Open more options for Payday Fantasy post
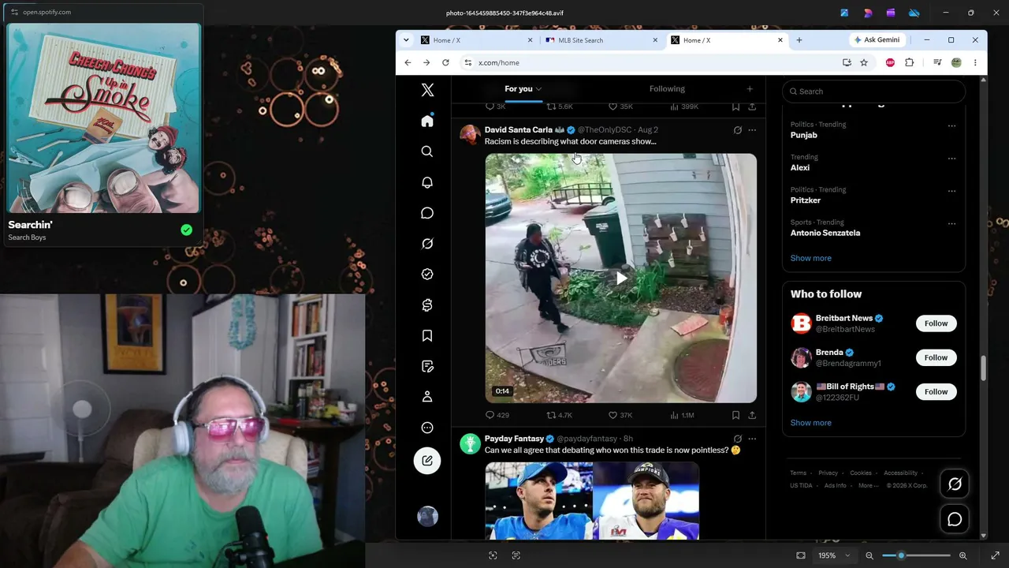The image size is (1009, 568). click(752, 439)
